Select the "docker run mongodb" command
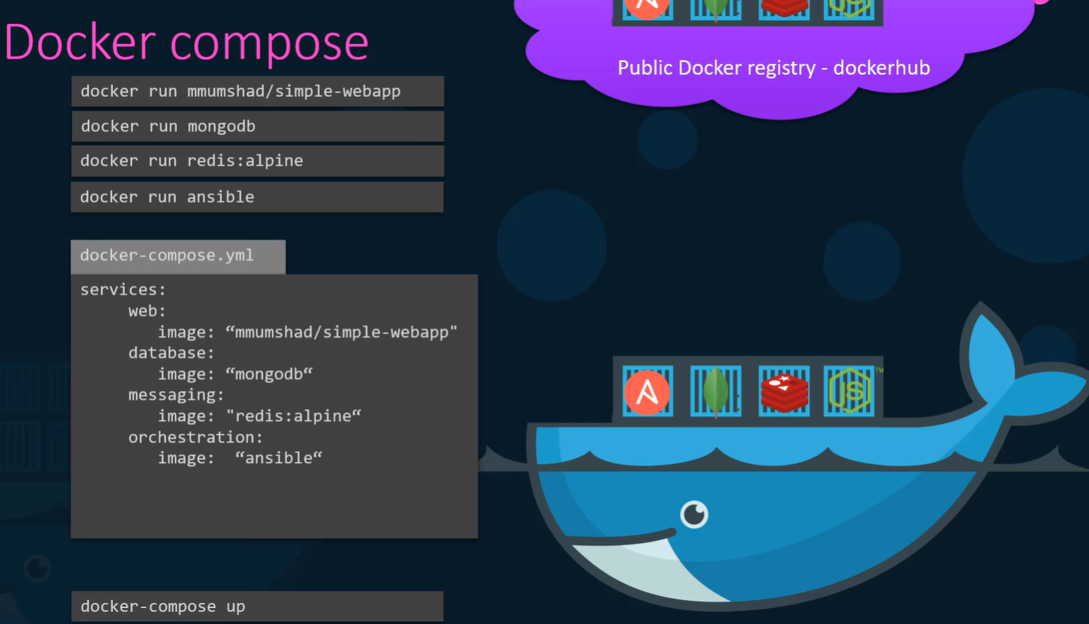The image size is (1089, 624). click(258, 126)
